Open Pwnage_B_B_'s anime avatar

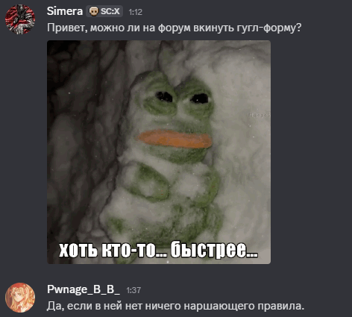pyautogui.click(x=20, y=298)
